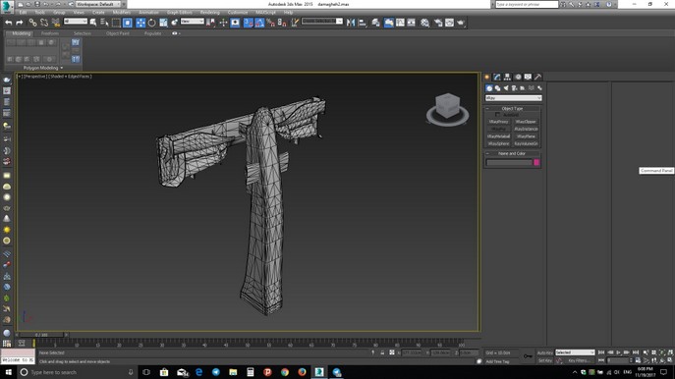This screenshot has height=379, width=675.
Task: Select the Systems category icon
Action: (x=539, y=88)
